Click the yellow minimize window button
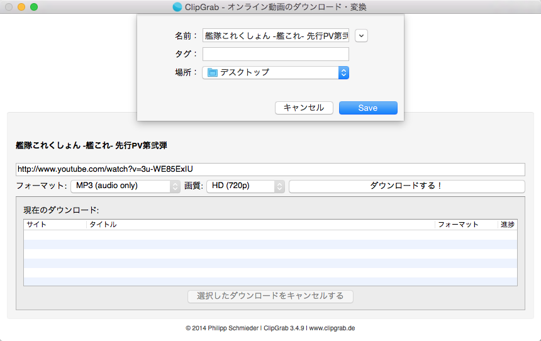541x341 pixels. 21,7
